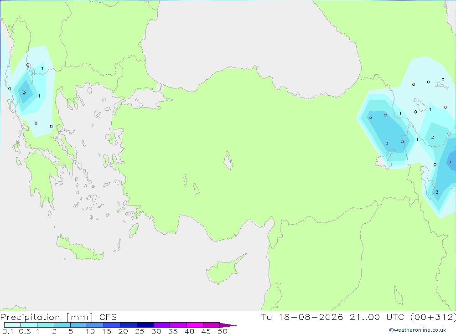Click the 'CFS' model name text
Image resolution: width=456 pixels, height=334 pixels.
(x=108, y=317)
